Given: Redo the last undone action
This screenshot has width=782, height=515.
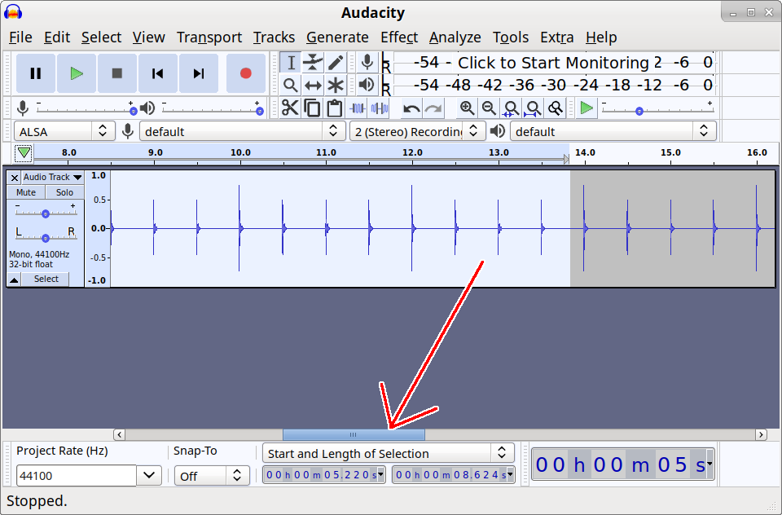Looking at the screenshot, I should [434, 108].
